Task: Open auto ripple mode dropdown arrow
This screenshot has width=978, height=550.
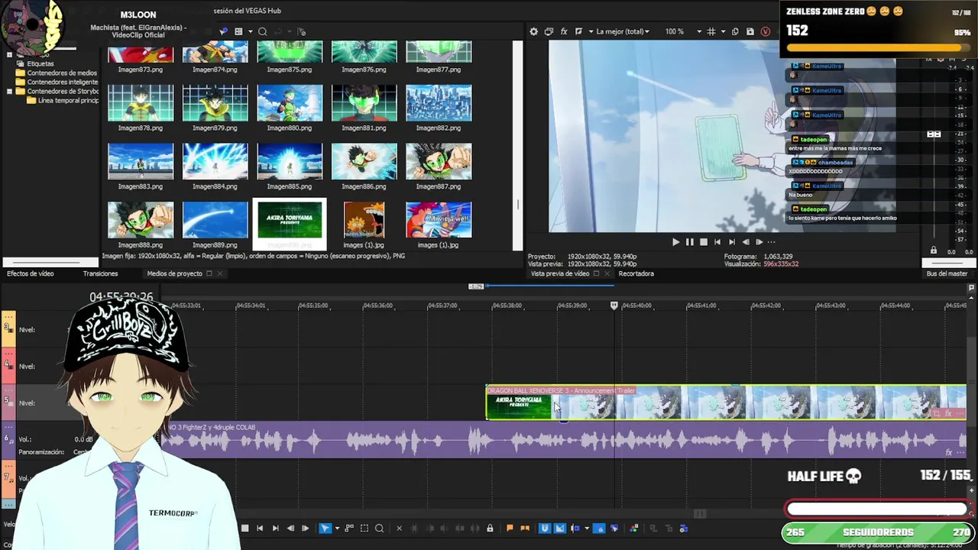Action: [587, 528]
